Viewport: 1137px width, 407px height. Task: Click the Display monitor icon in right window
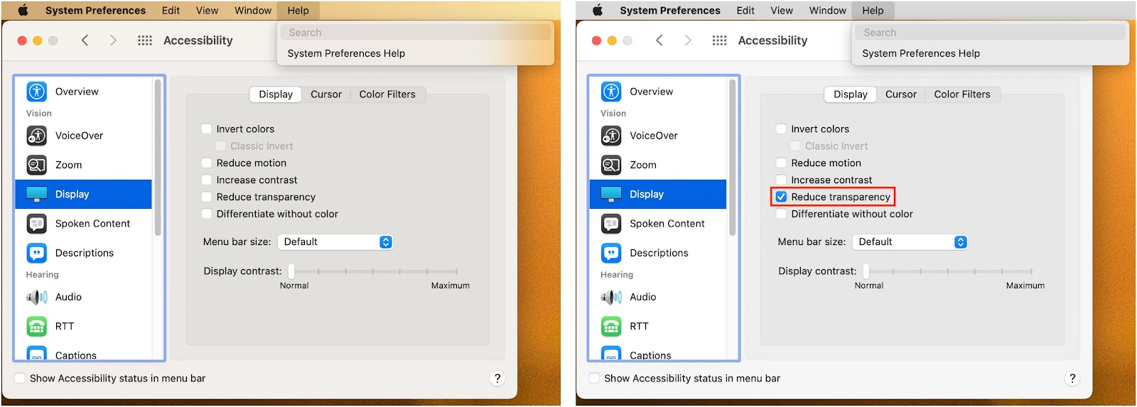pos(611,194)
